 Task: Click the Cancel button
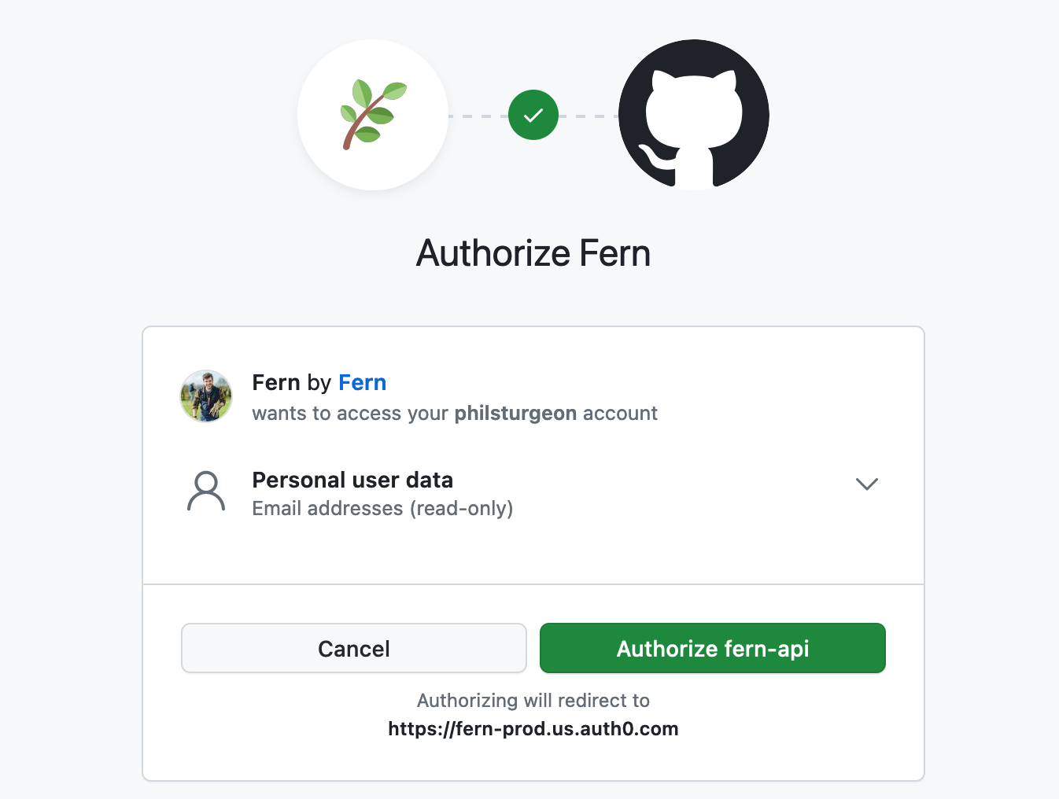(354, 648)
